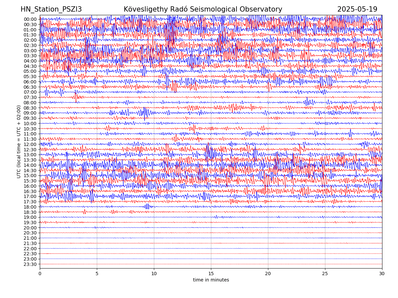
Task: Select the 18:00 time row label
Action: [30, 207]
